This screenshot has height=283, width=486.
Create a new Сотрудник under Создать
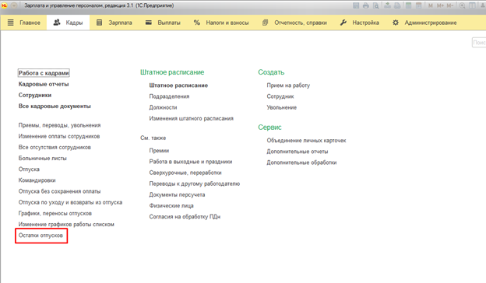[280, 96]
